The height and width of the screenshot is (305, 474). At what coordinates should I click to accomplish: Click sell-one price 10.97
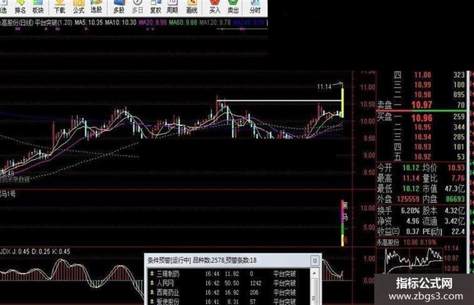point(422,105)
